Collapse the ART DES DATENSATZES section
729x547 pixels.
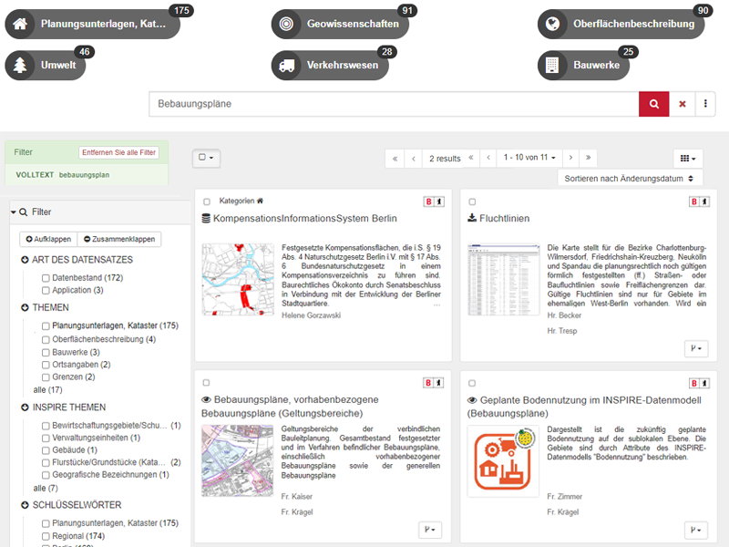(26, 260)
